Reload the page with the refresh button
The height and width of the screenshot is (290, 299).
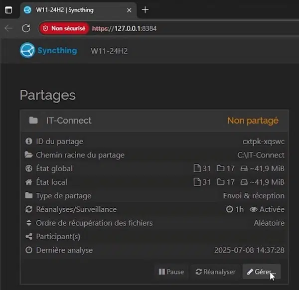pos(26,28)
